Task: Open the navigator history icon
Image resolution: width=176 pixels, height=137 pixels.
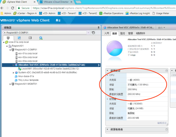Action: (x=93, y=33)
